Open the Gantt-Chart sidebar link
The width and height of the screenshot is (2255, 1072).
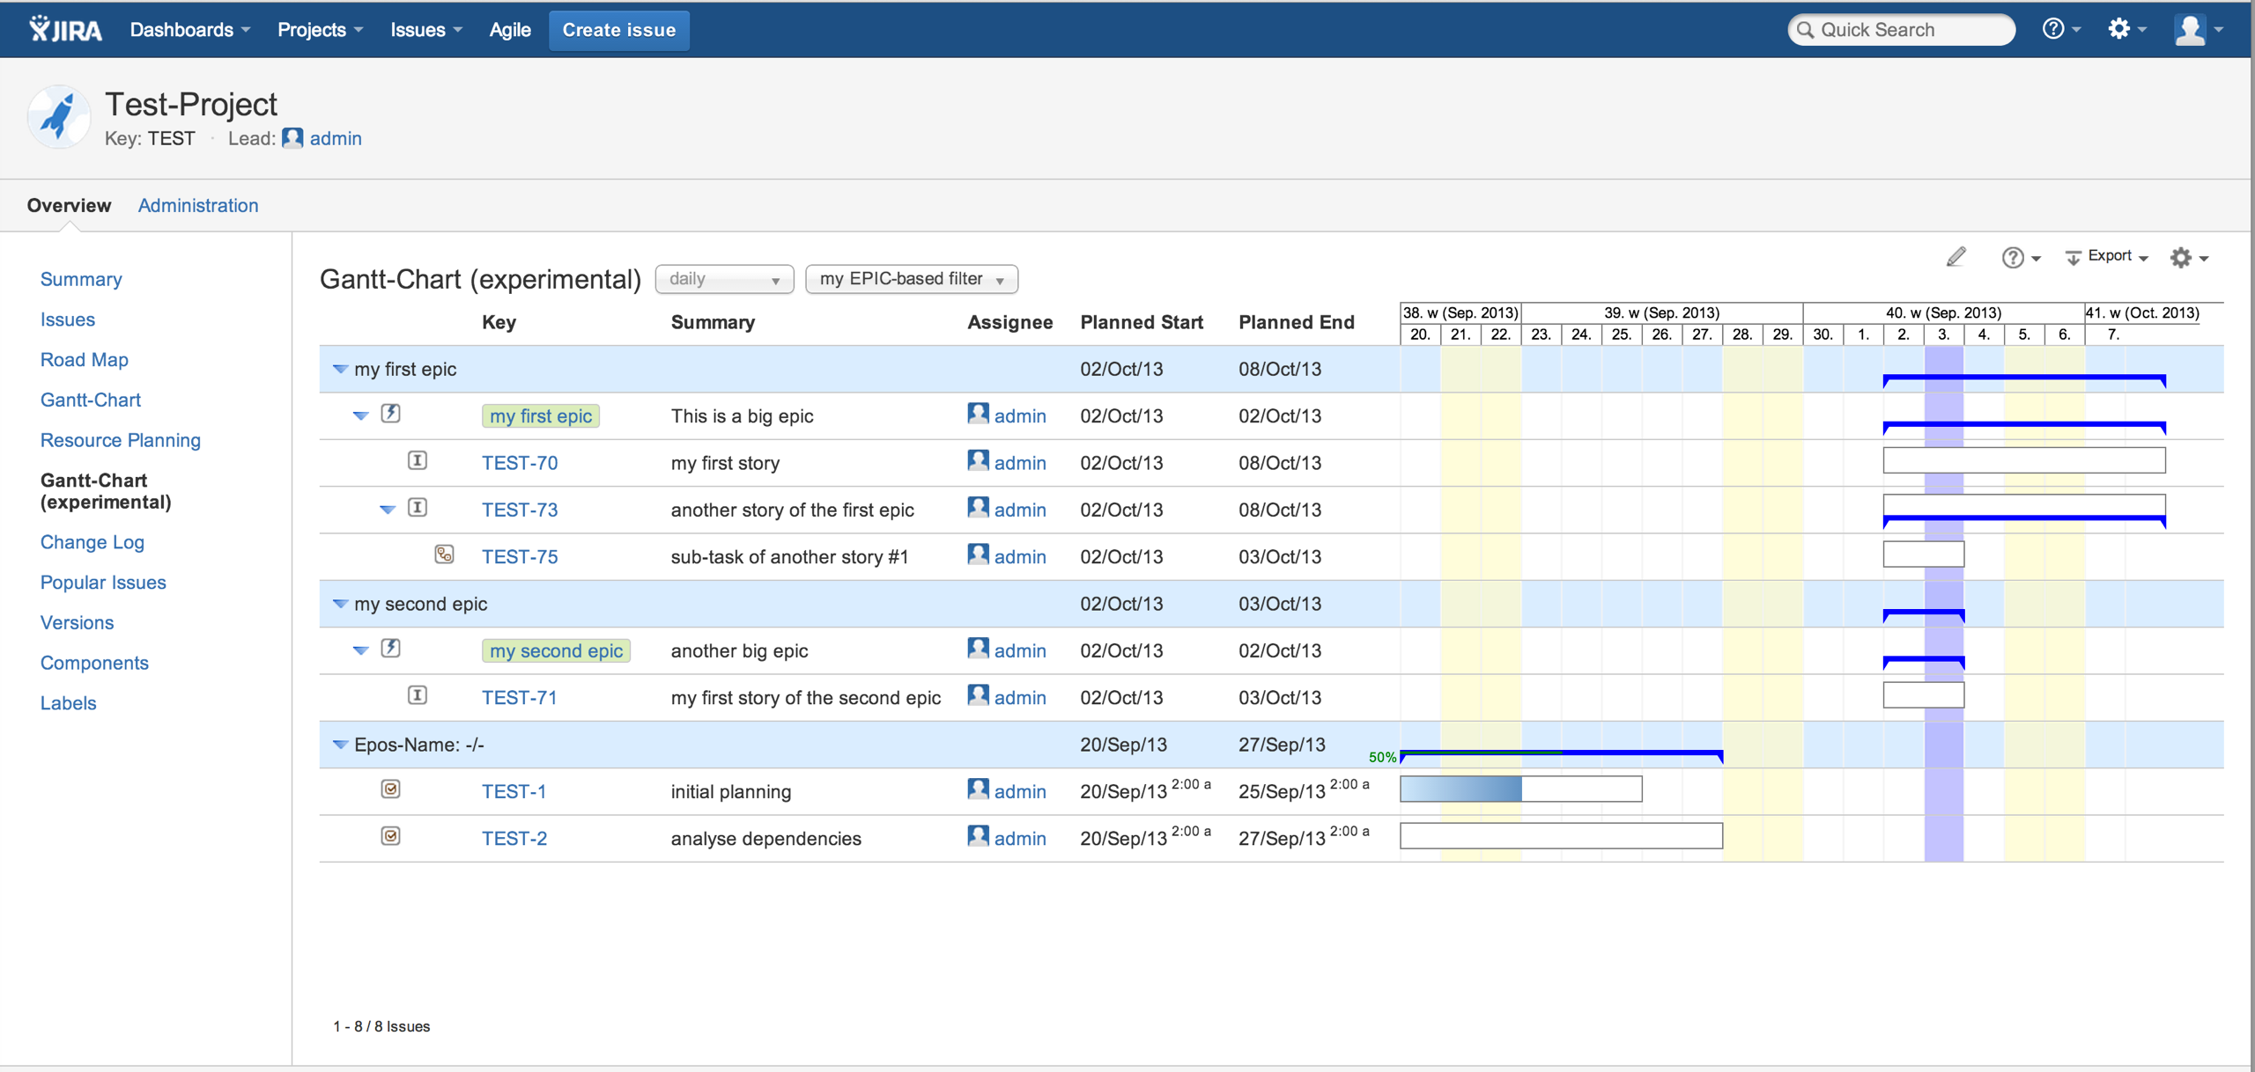(x=91, y=400)
